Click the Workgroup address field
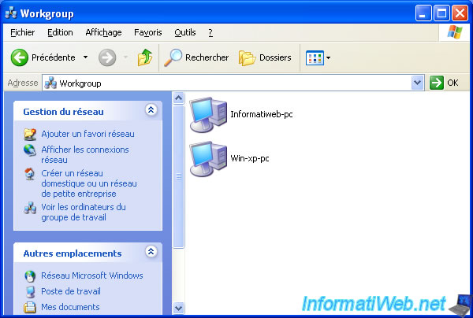The height and width of the screenshot is (318, 473). click(229, 83)
